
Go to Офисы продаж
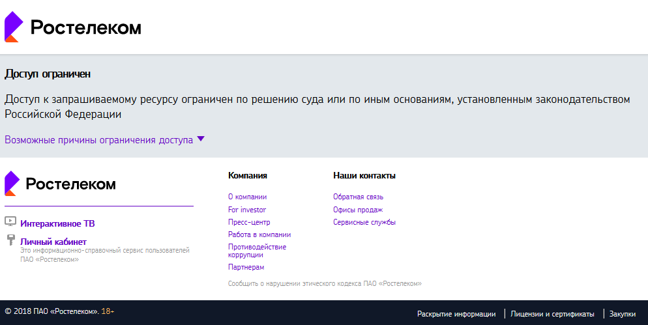coord(358,210)
